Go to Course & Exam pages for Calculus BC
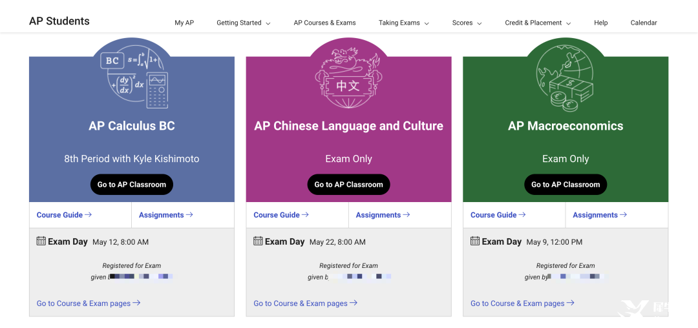 tap(89, 303)
